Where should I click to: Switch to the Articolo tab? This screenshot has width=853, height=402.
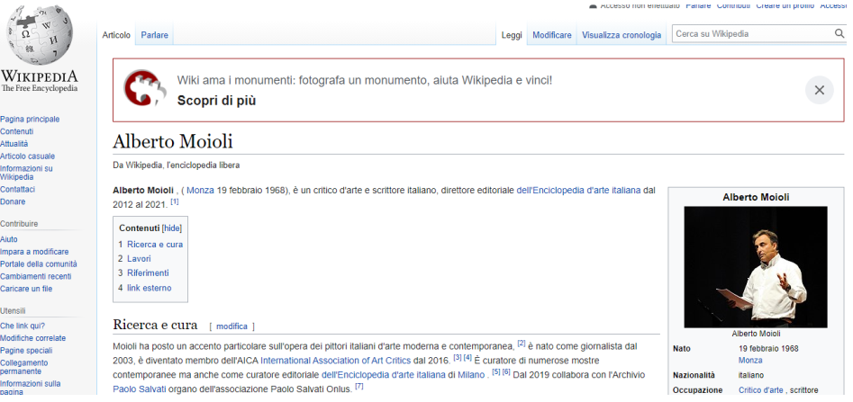pyautogui.click(x=116, y=35)
